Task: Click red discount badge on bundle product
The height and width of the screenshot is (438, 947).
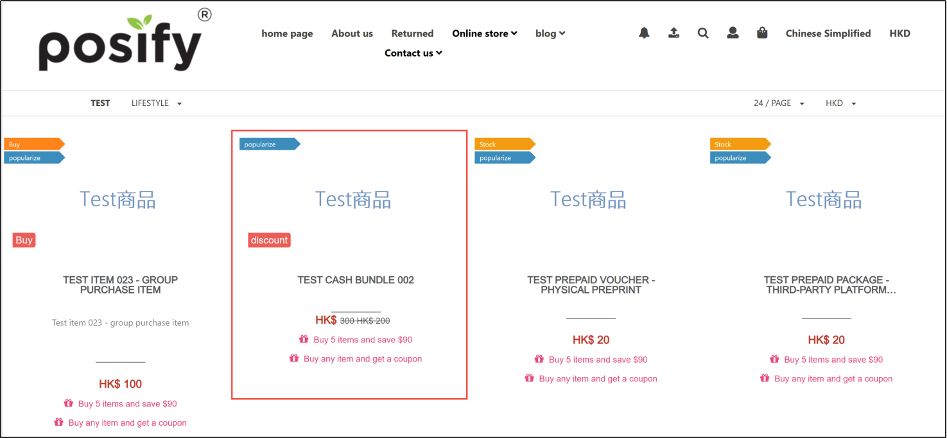Action: point(269,240)
